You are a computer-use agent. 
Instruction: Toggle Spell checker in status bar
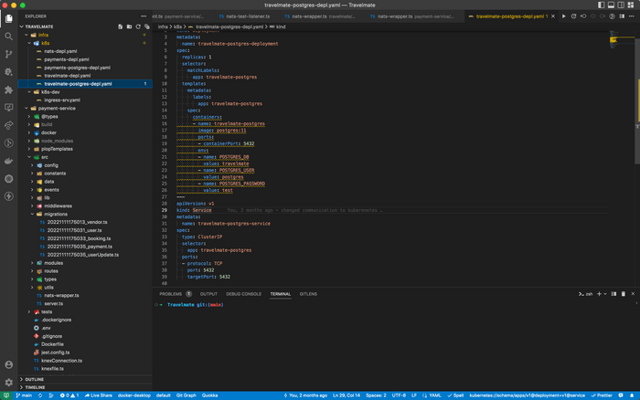(455, 395)
